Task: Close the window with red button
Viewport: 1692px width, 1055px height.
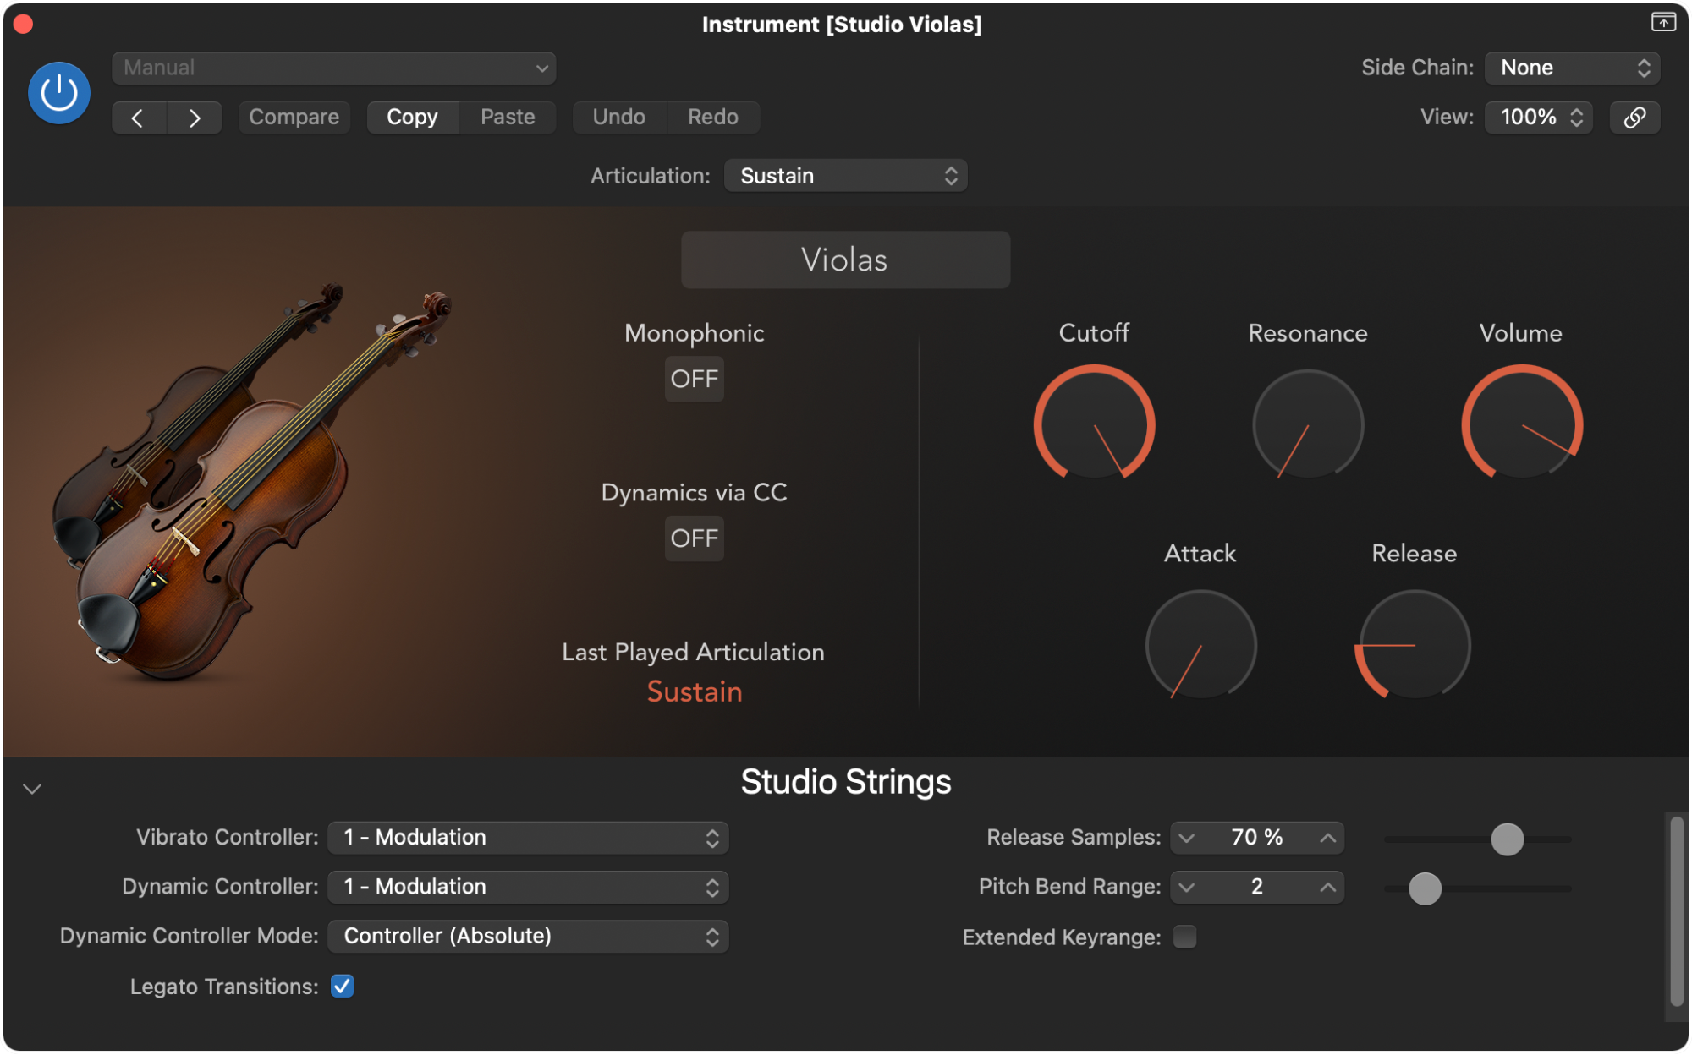Action: [x=23, y=24]
